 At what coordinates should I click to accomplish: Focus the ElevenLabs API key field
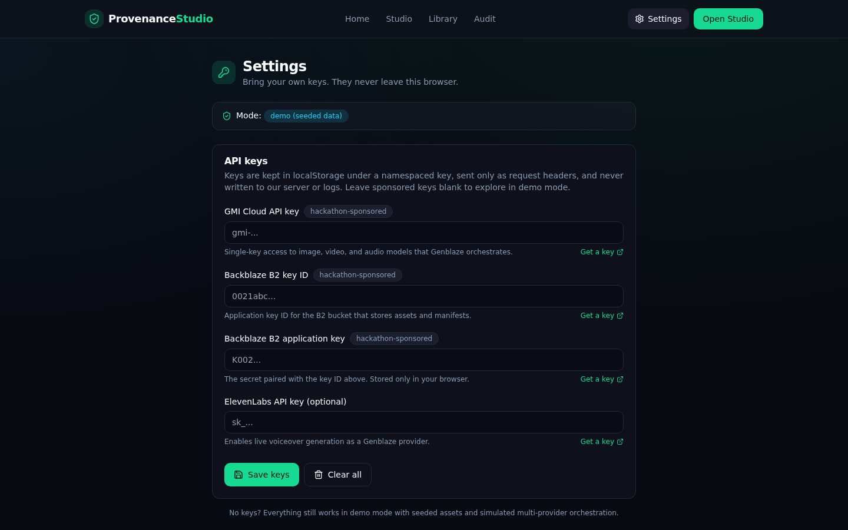click(x=424, y=422)
